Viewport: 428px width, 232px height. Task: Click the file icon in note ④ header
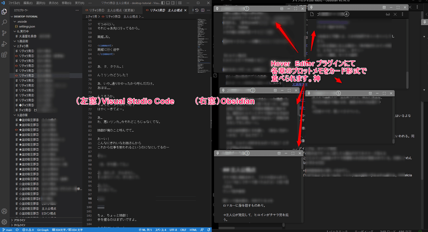(312, 14)
